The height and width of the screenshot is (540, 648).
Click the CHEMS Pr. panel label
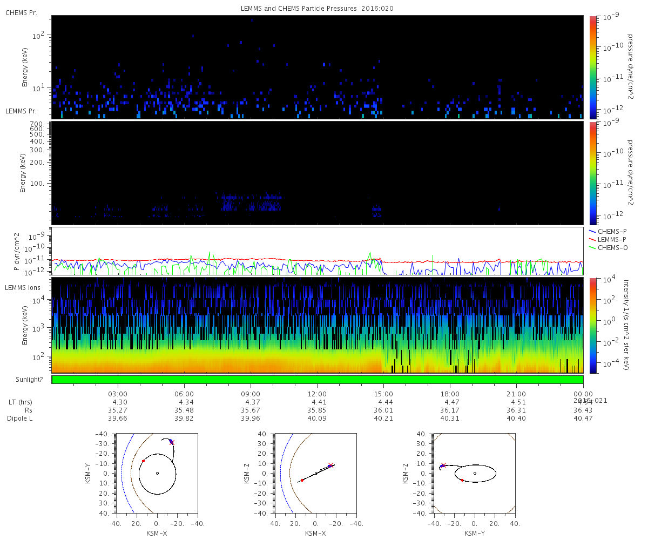tap(21, 12)
